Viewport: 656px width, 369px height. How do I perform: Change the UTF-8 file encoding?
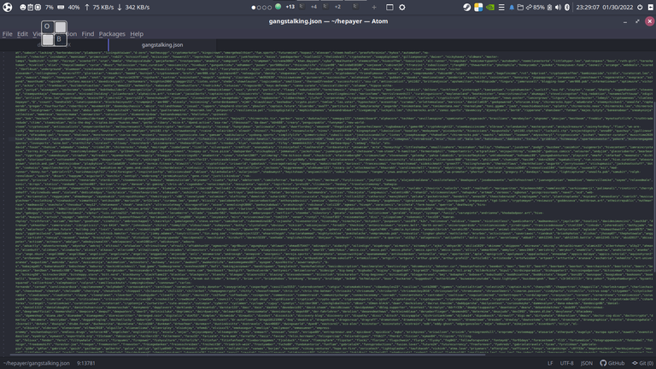567,363
